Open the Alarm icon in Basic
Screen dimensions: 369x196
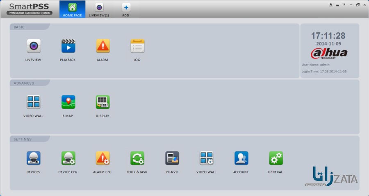tap(102, 46)
